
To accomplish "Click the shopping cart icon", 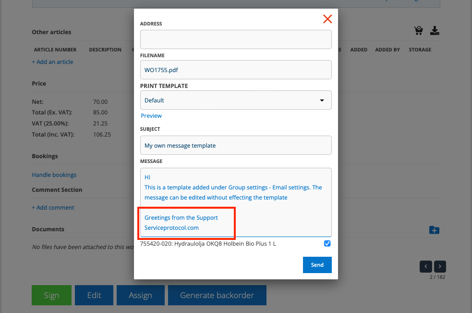I will coord(418,31).
